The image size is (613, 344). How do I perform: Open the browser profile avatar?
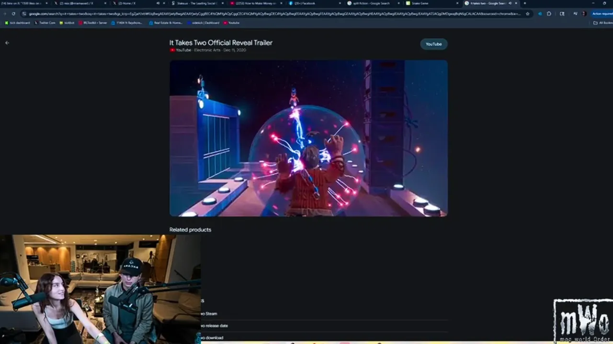click(x=584, y=14)
